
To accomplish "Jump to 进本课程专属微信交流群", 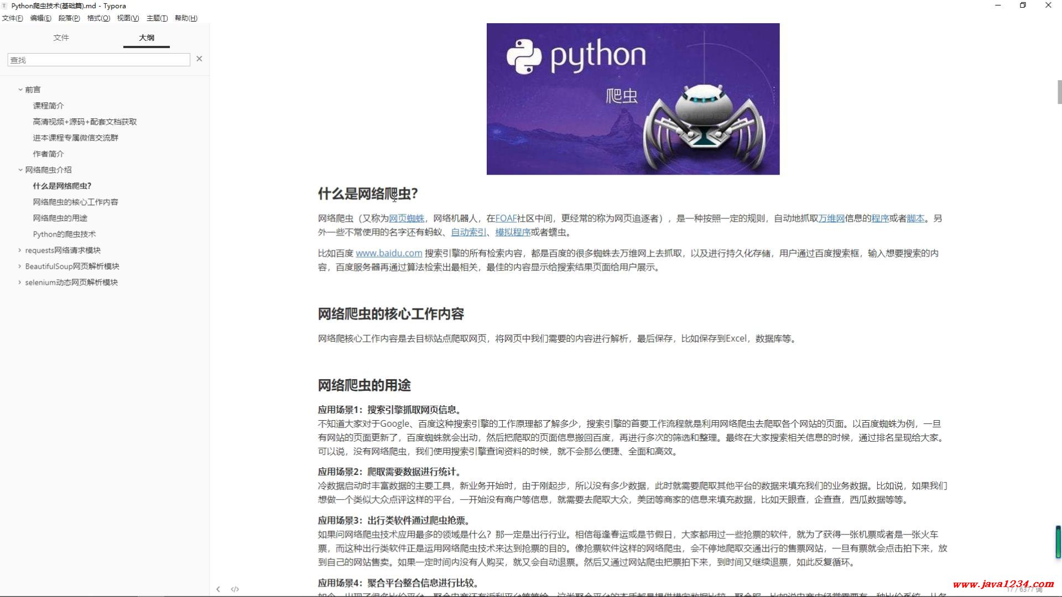I will coord(75,138).
